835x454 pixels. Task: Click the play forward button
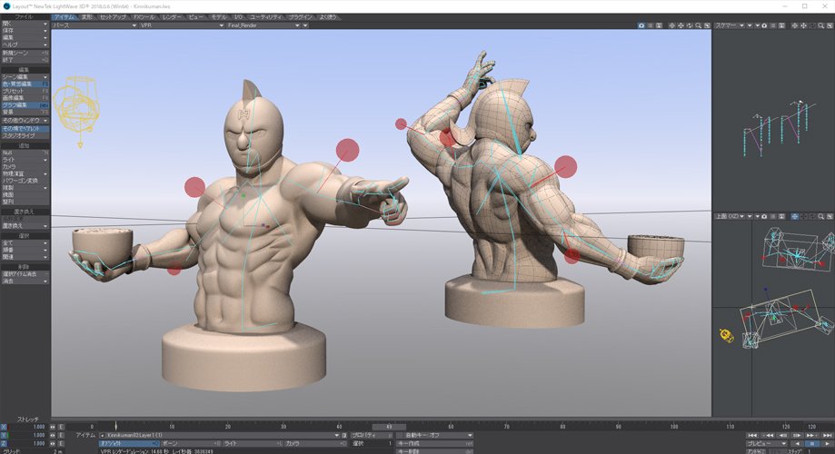(x=827, y=443)
